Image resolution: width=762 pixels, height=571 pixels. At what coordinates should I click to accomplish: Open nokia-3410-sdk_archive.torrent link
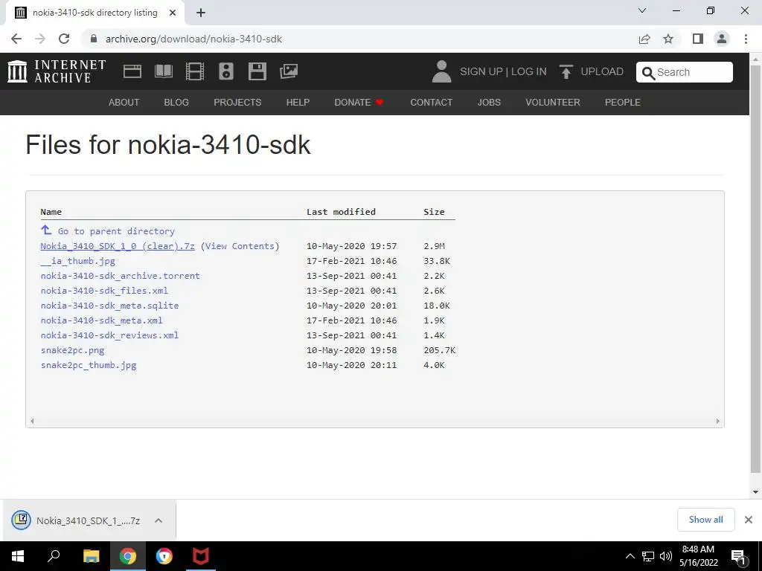[x=120, y=276]
